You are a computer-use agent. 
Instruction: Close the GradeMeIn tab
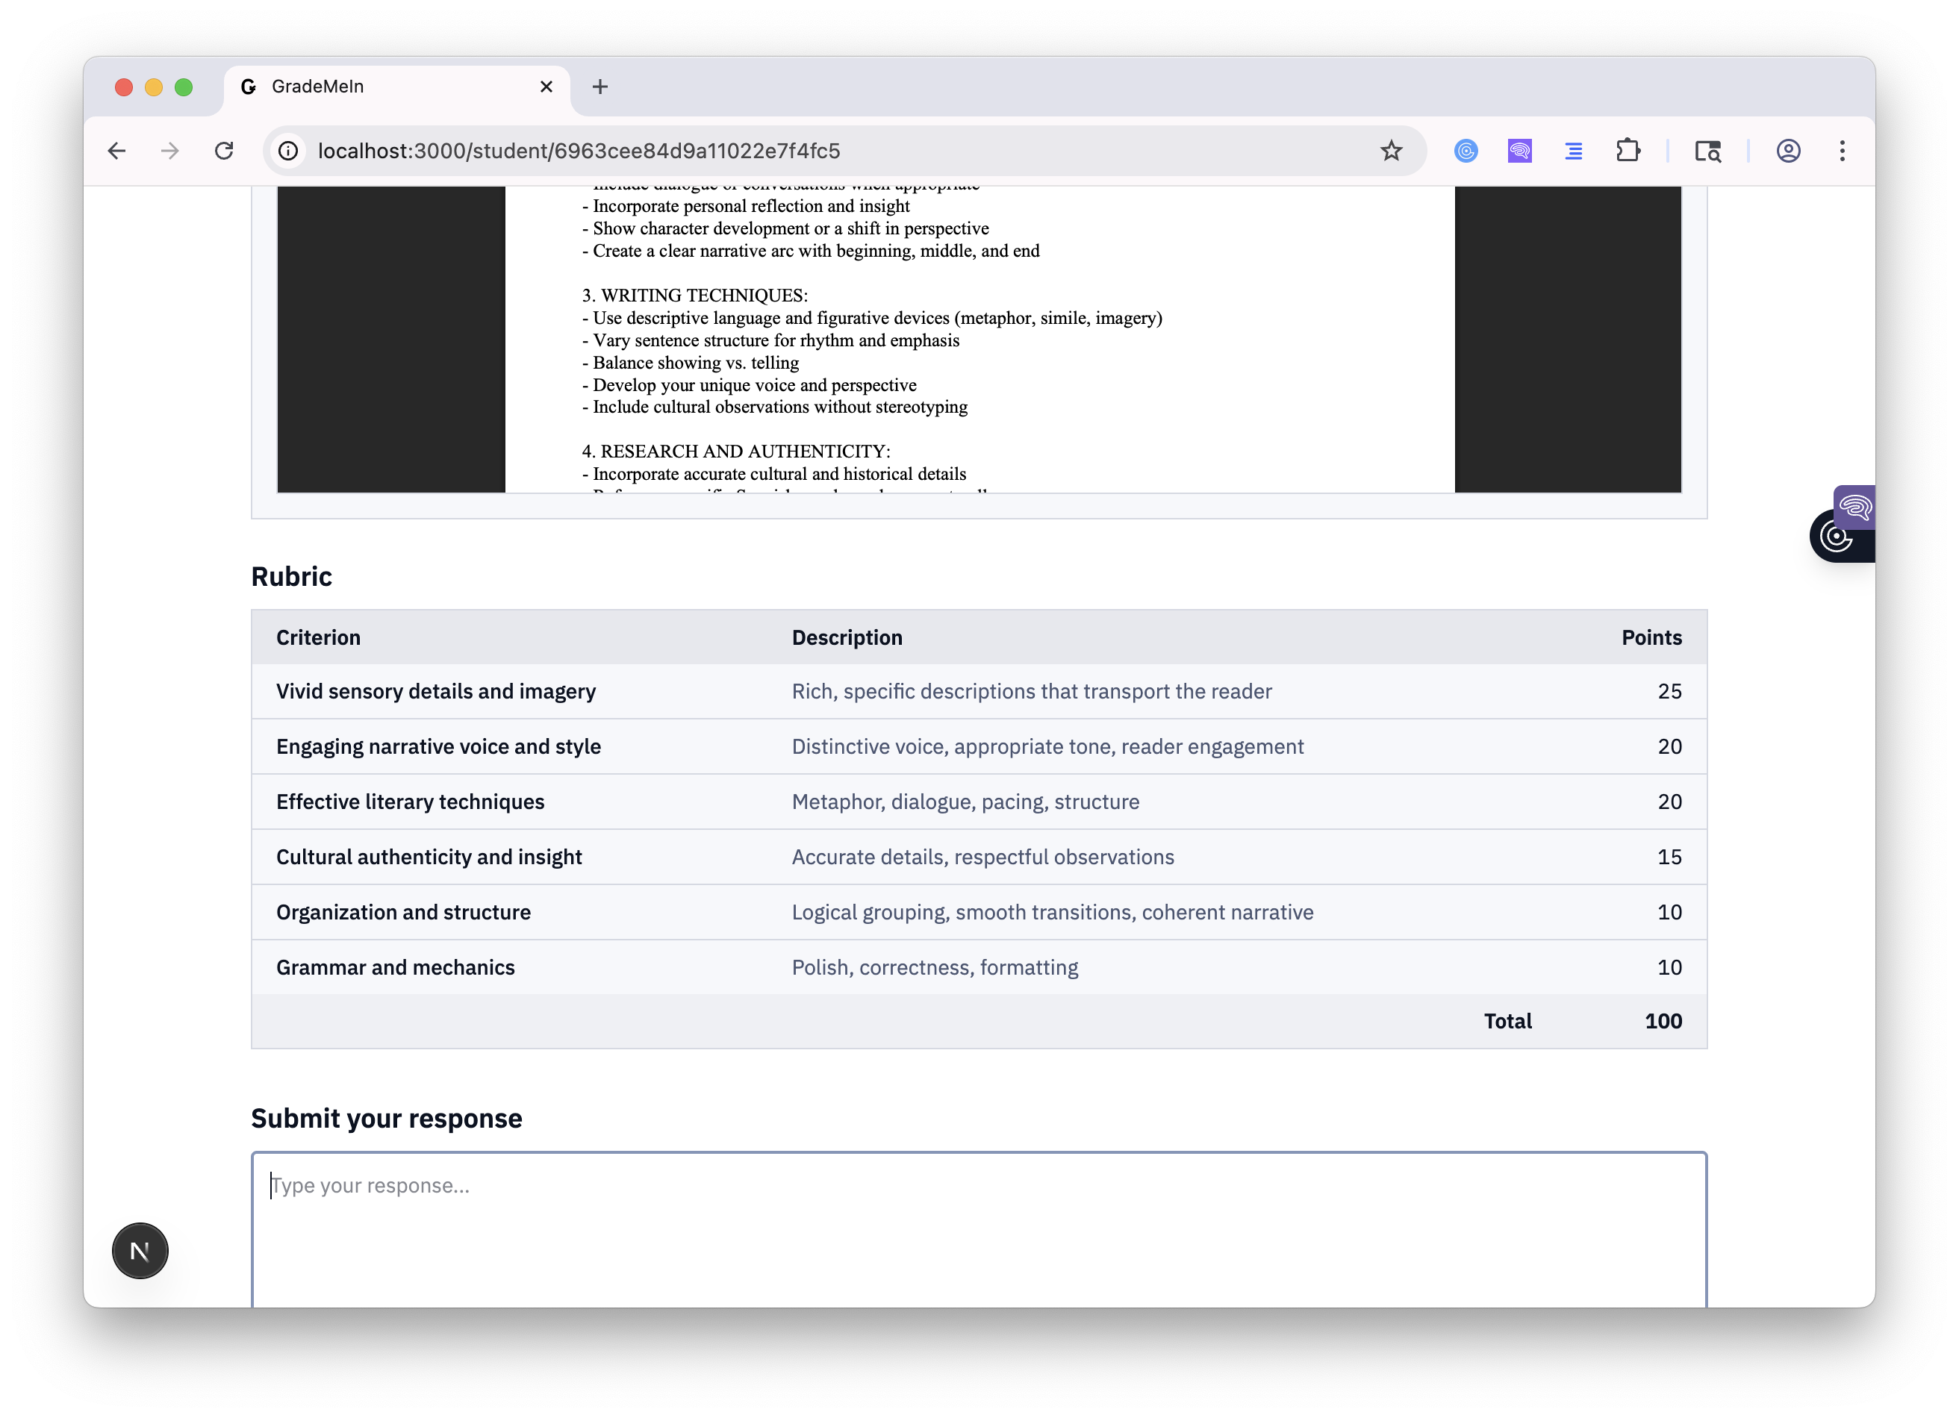point(546,87)
